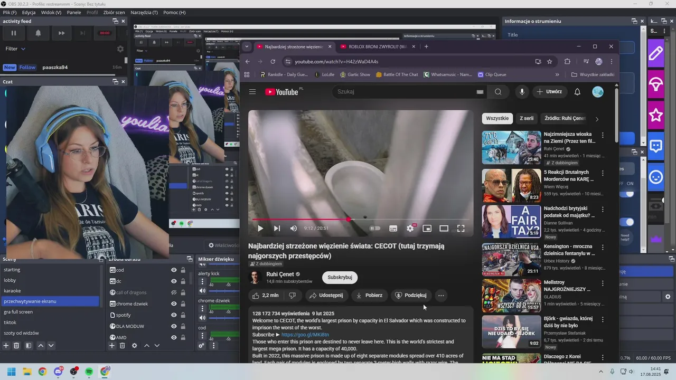Image resolution: width=676 pixels, height=380 pixels.
Task: Adjust the chrome dzwiek volume slider
Action: [x=224, y=318]
